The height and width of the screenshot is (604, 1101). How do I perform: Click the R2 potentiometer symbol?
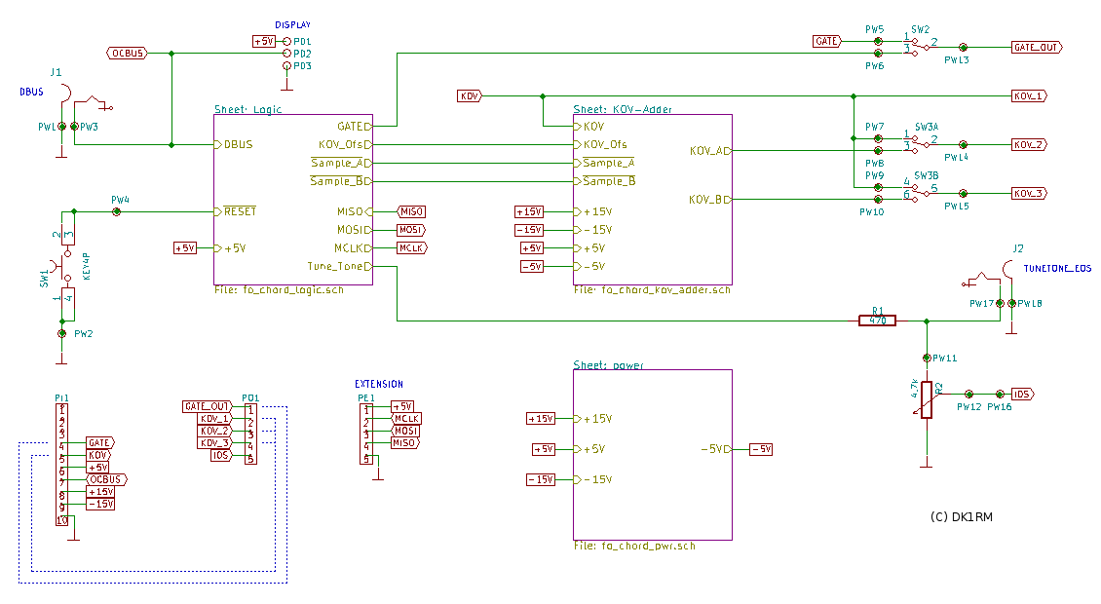[925, 398]
